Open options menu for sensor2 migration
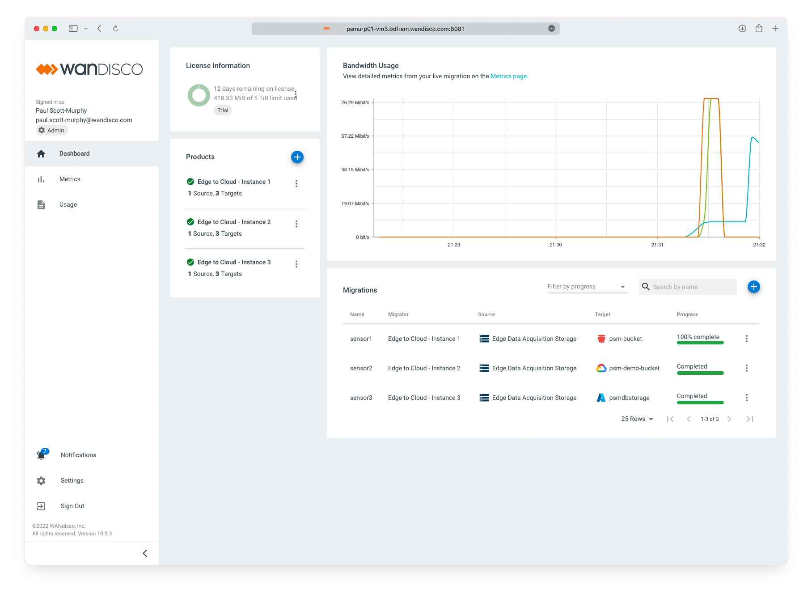Viewport: 812px width, 598px height. 746,368
